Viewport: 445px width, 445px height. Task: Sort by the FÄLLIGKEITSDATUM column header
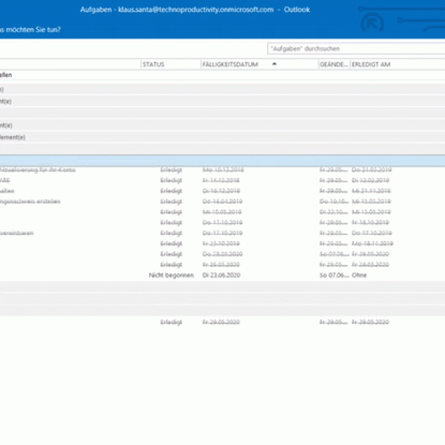click(x=259, y=65)
